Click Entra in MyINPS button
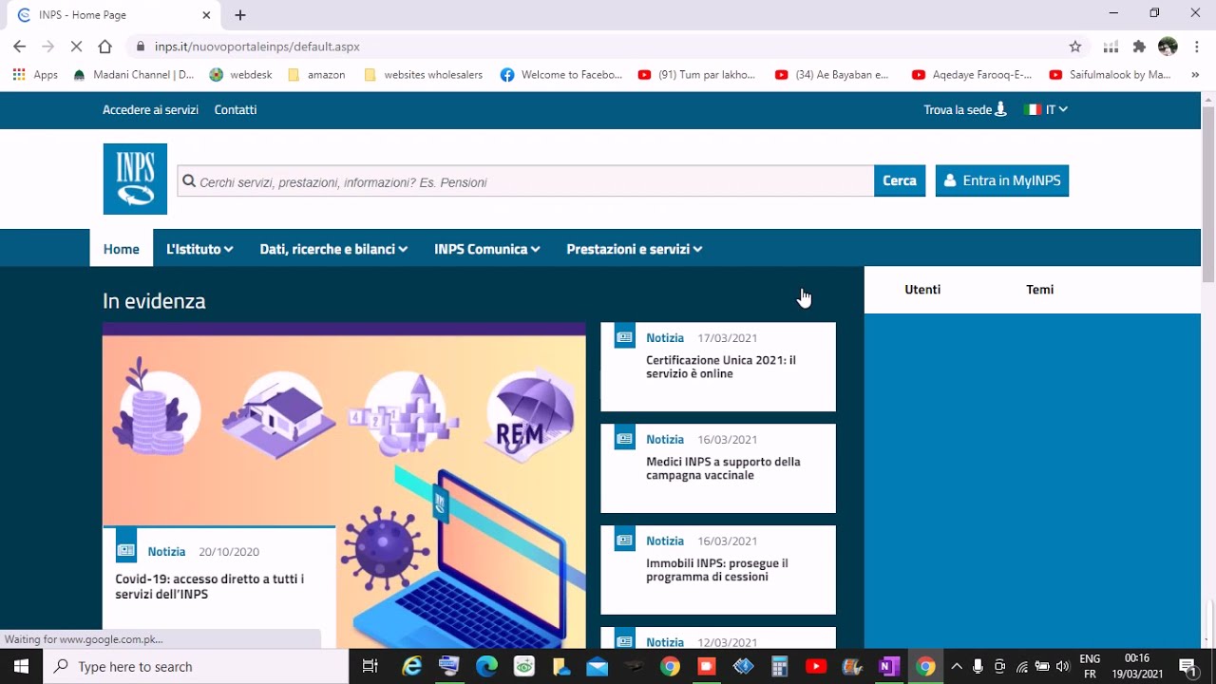 (1002, 180)
